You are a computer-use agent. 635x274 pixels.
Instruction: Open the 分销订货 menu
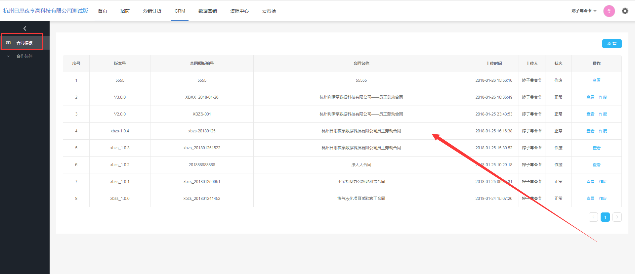152,11
